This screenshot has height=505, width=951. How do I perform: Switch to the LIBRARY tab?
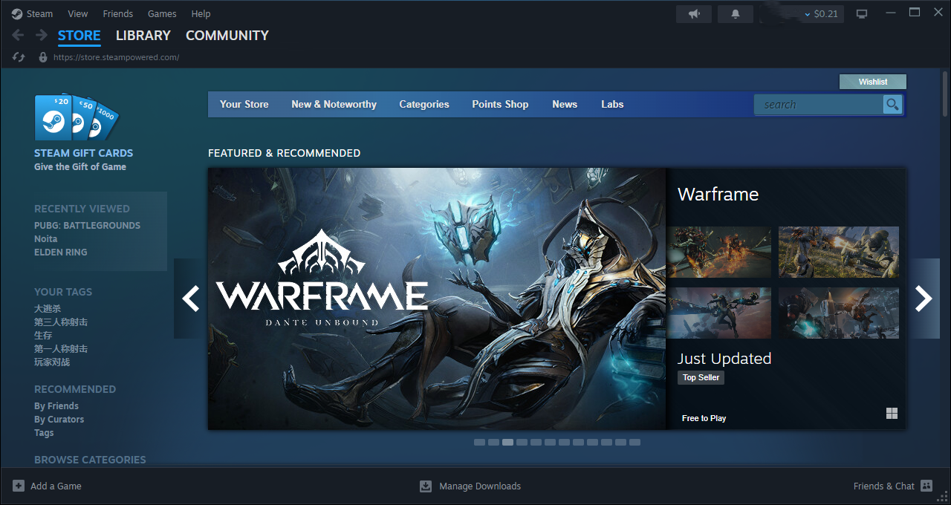click(143, 36)
